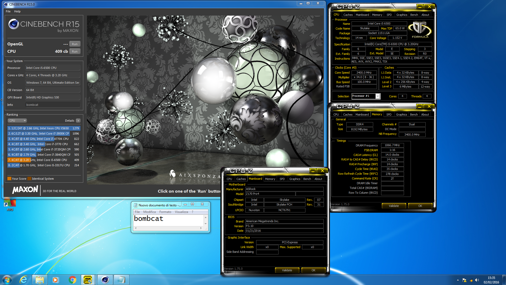Viewport: 506px width, 285px height.
Task: Open Internet Explorer from taskbar
Action: [24, 280]
